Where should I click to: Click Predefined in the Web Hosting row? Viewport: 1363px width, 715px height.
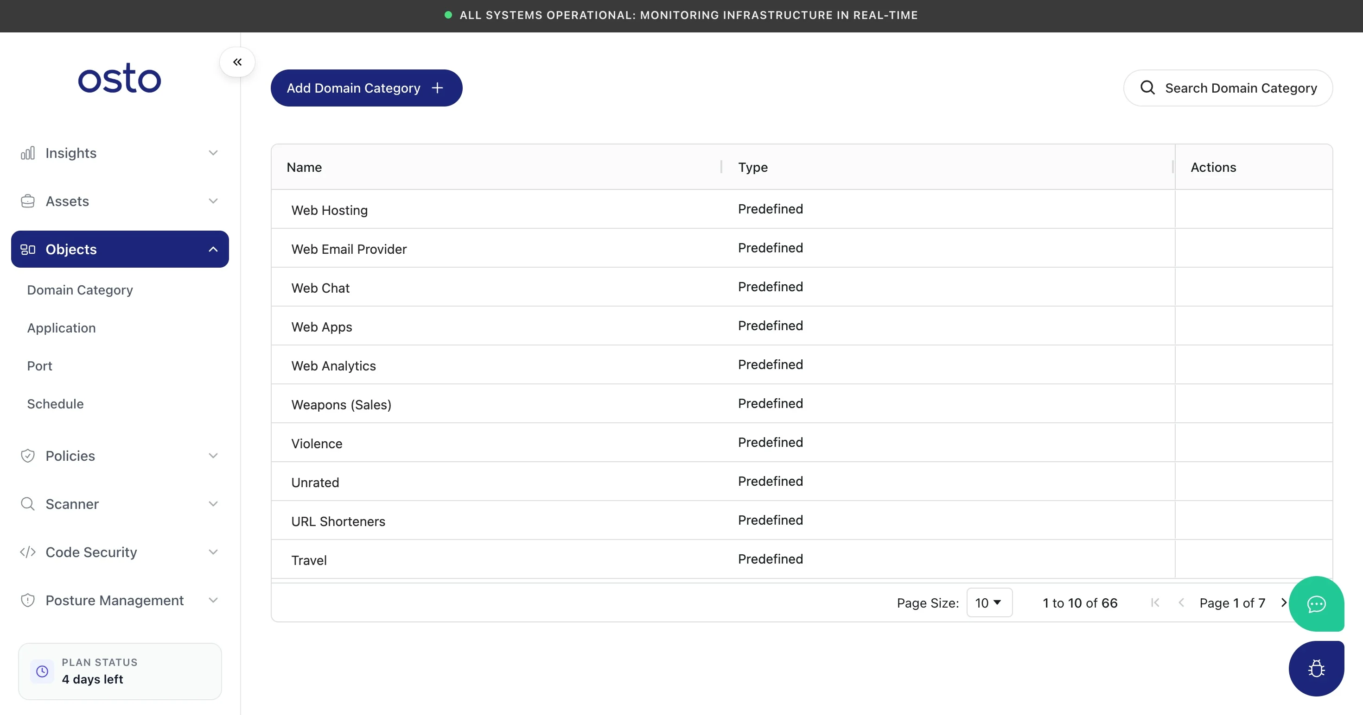coord(771,209)
